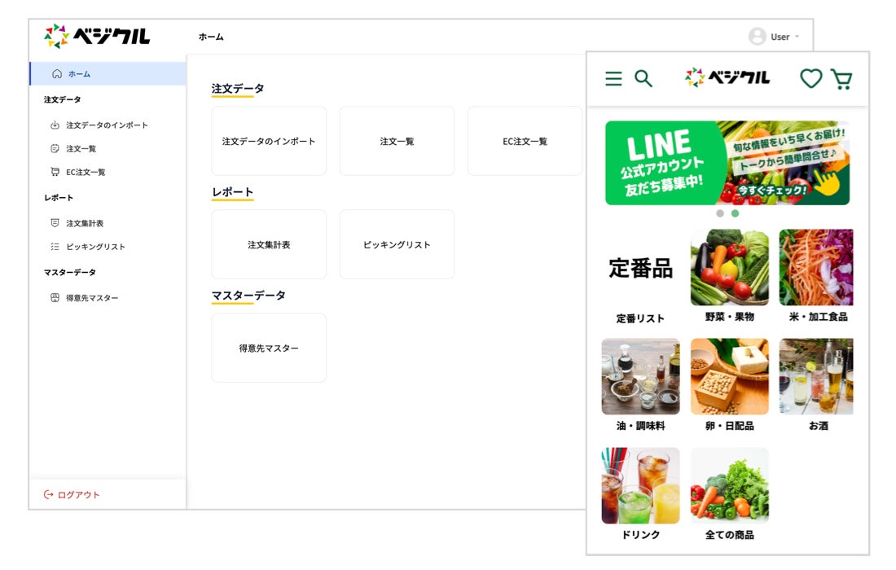Screen dimensions: 896x570
Task: Click list icon beside ピッキングリスト in sidebar
Action: point(55,247)
